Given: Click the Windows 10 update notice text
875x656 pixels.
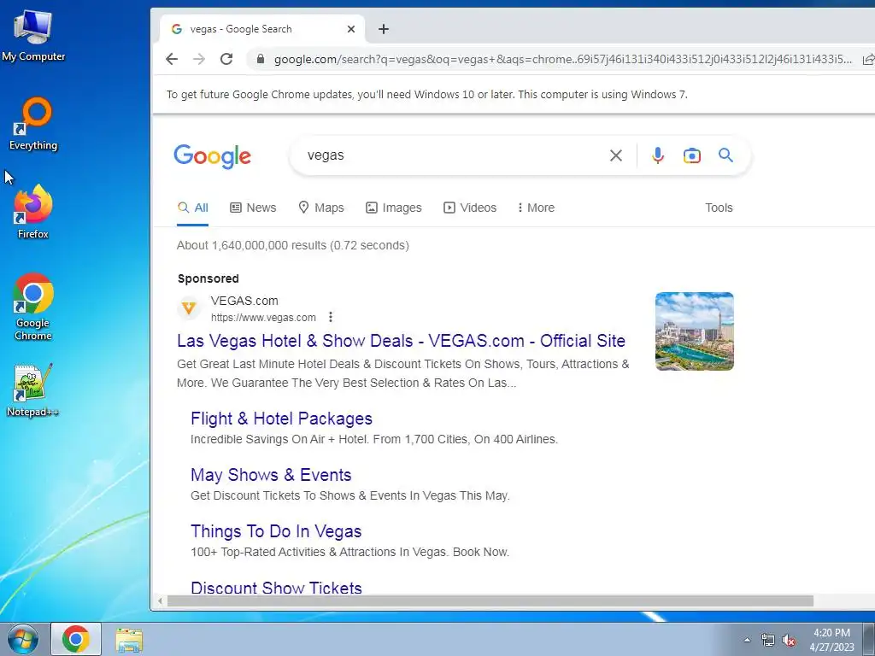Looking at the screenshot, I should click(x=427, y=94).
